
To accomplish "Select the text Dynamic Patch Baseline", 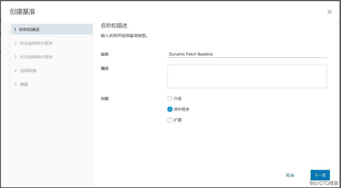I will (191, 54).
